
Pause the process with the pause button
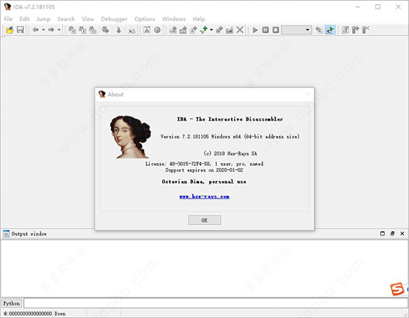point(265,30)
